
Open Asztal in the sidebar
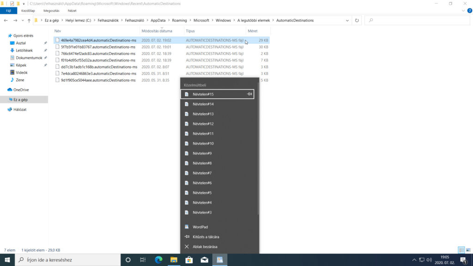[x=20, y=43]
